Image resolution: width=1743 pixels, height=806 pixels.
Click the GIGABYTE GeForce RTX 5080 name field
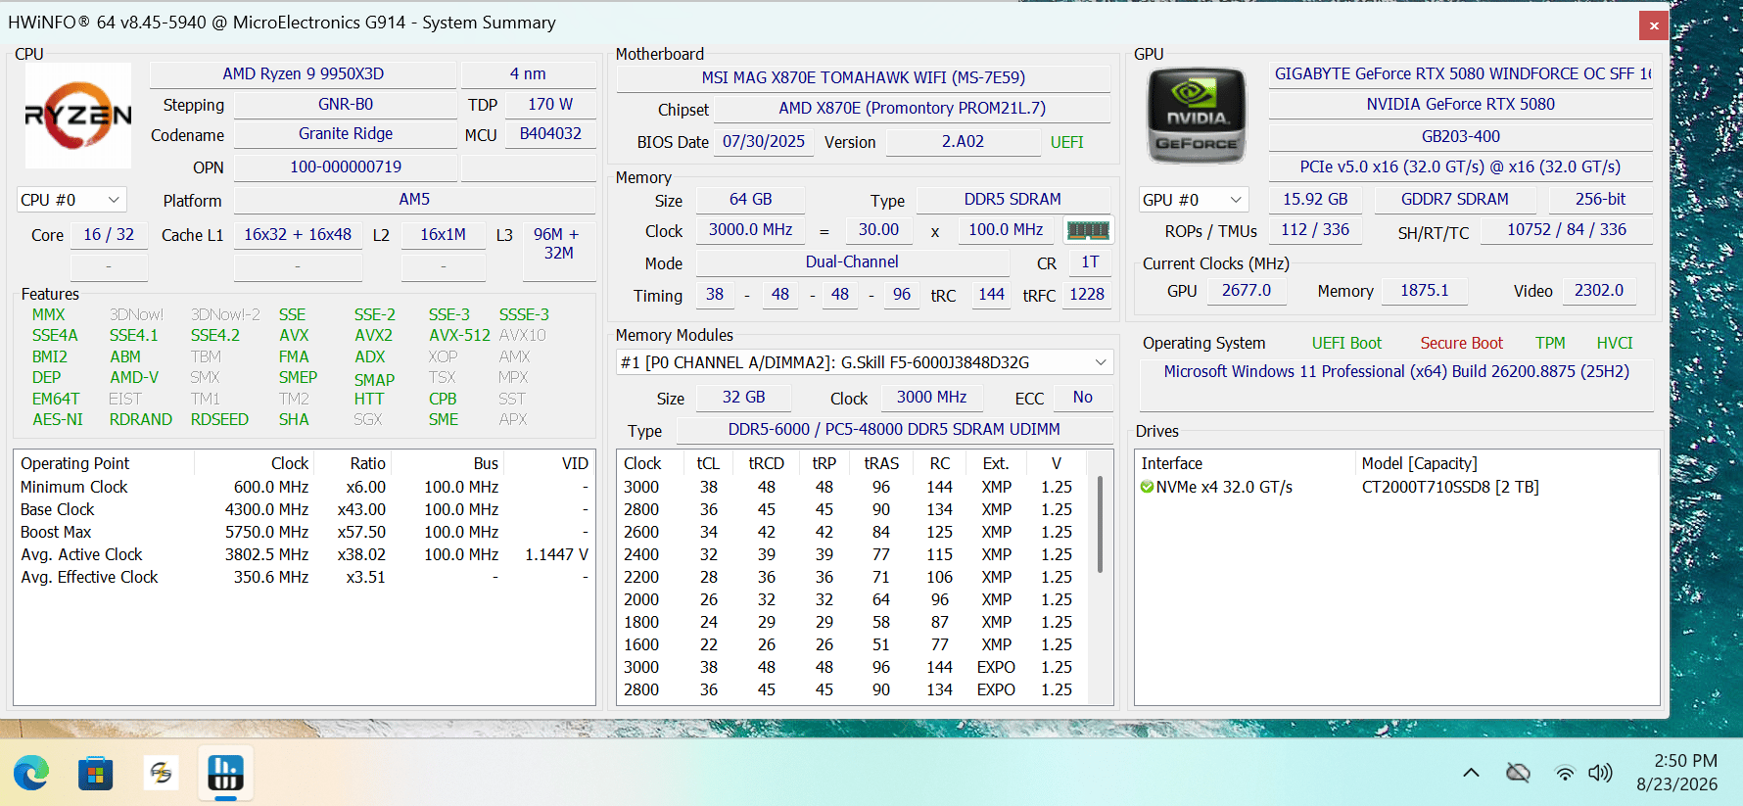point(1461,74)
